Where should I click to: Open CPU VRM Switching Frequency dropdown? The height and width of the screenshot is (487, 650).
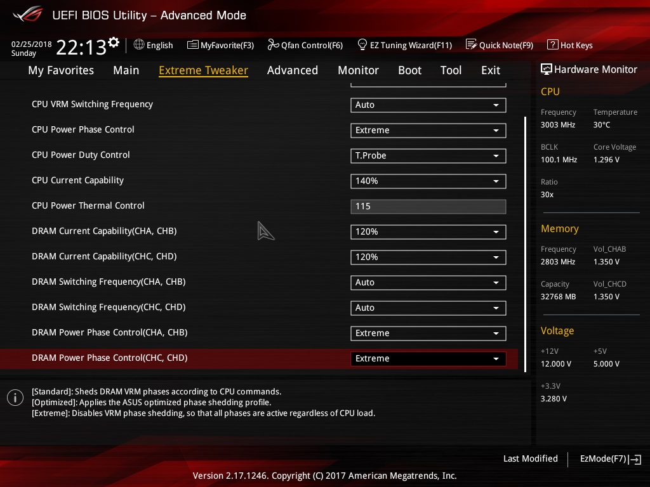coord(428,105)
